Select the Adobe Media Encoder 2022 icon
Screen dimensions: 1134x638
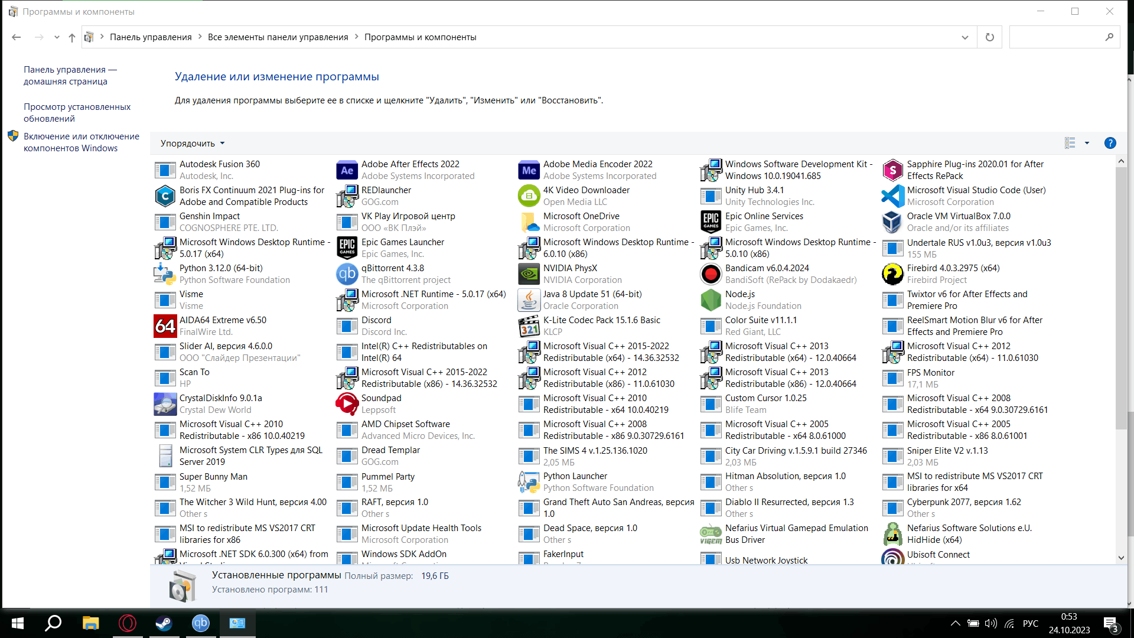pos(529,170)
